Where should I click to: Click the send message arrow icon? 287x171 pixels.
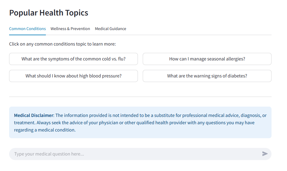coord(265,154)
